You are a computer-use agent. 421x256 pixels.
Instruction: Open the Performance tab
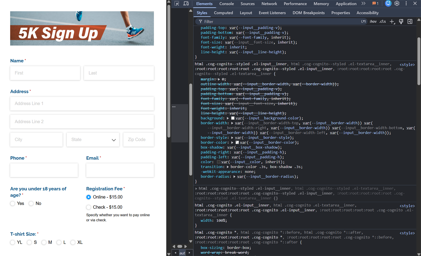coord(295,4)
